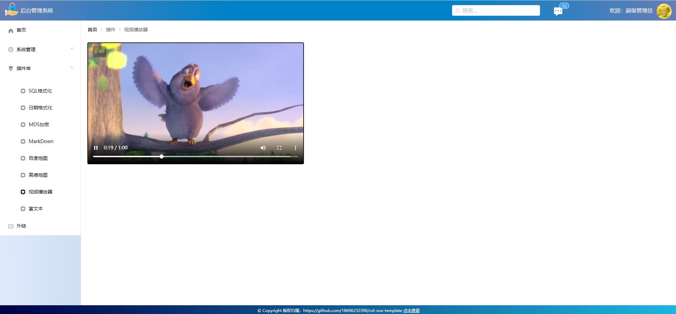Image resolution: width=676 pixels, height=314 pixels.
Task: Open the messages notification icon
Action: coord(558,12)
